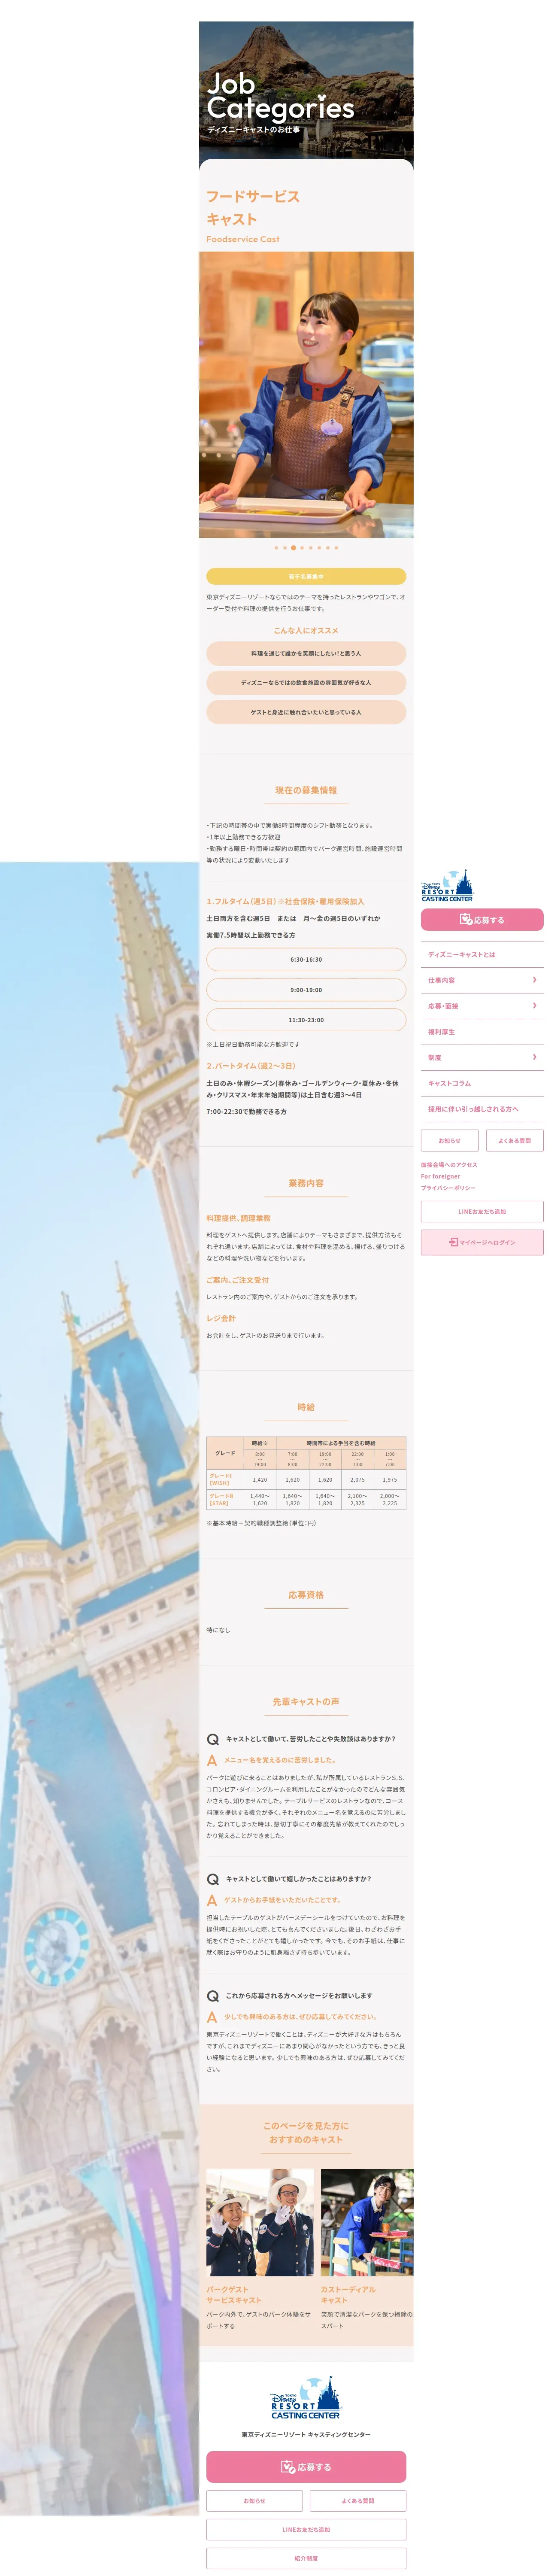This screenshot has height=2576, width=551.
Task: Open the パークゲストサービスキャスト photo card
Action: [x=260, y=2223]
